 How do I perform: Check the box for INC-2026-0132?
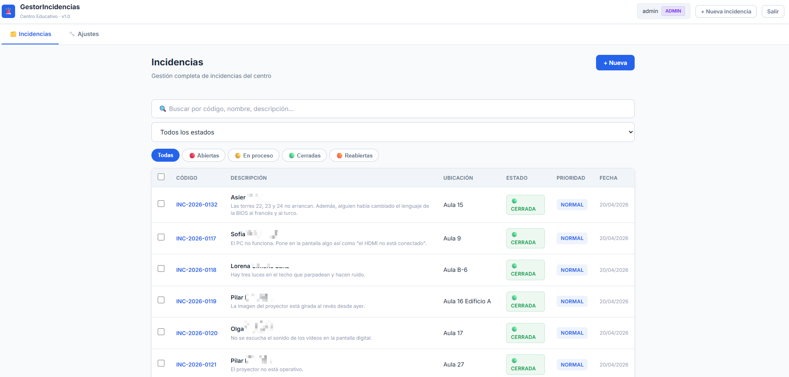point(161,204)
